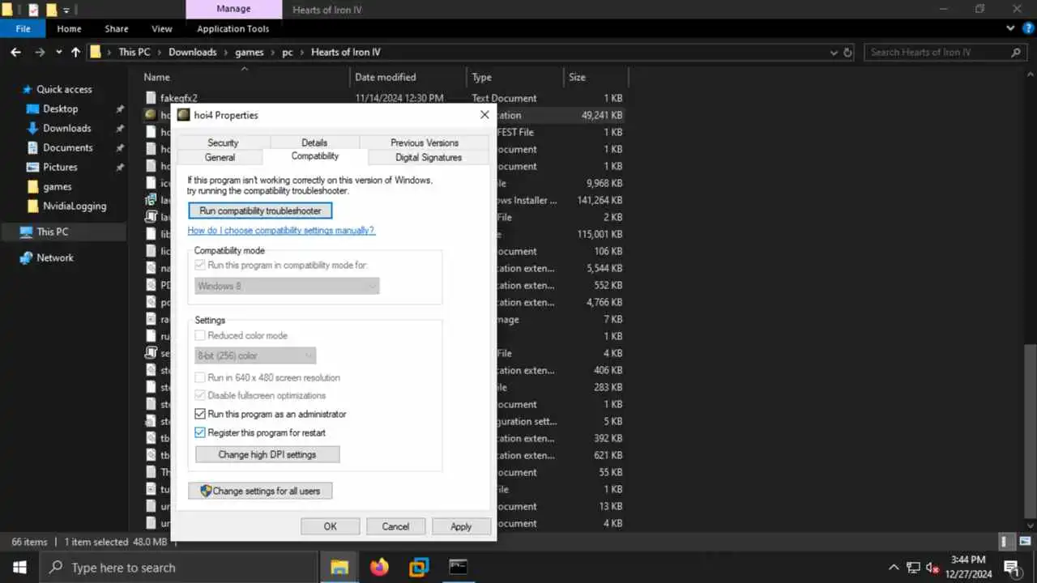
Task: Click the taskbar search box
Action: click(178, 568)
